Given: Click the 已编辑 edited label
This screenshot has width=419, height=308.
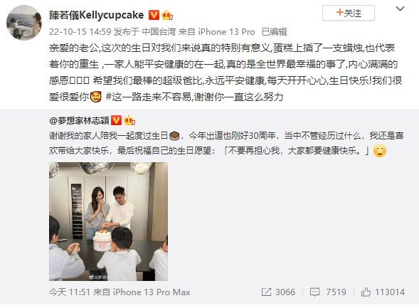Looking at the screenshot, I should (x=274, y=32).
